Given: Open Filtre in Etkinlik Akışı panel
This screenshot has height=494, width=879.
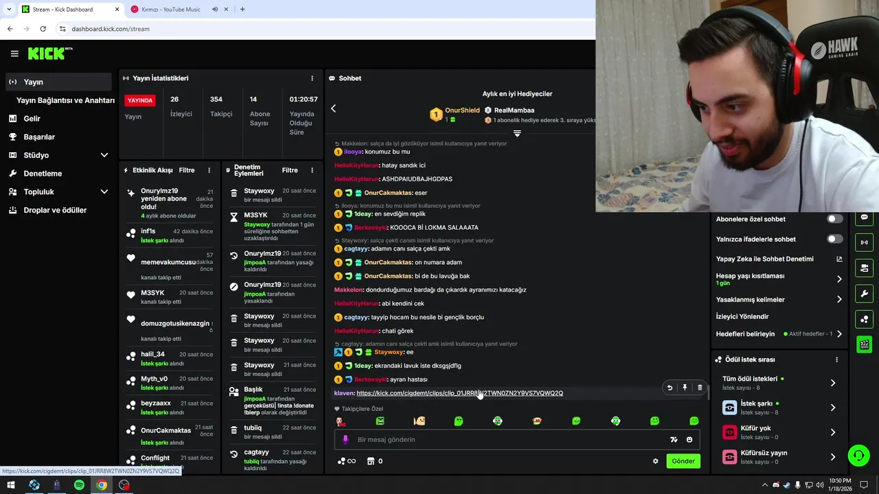Looking at the screenshot, I should (x=187, y=170).
